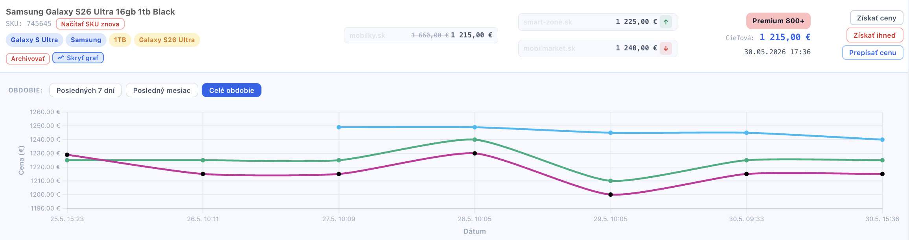Viewport: 909px width, 240px height.
Task: Click the black data point at 29.5. 10:05
Action: (x=611, y=195)
